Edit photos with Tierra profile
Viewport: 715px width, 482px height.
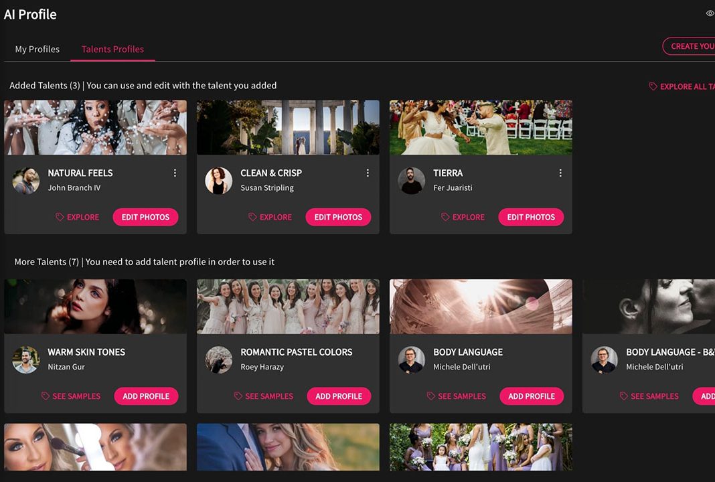coord(532,217)
